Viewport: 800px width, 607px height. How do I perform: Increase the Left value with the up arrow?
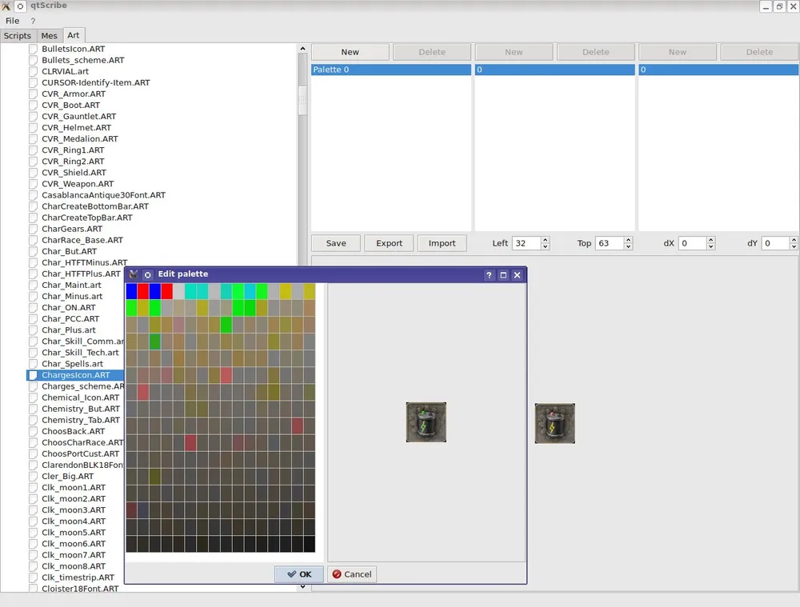click(x=546, y=239)
